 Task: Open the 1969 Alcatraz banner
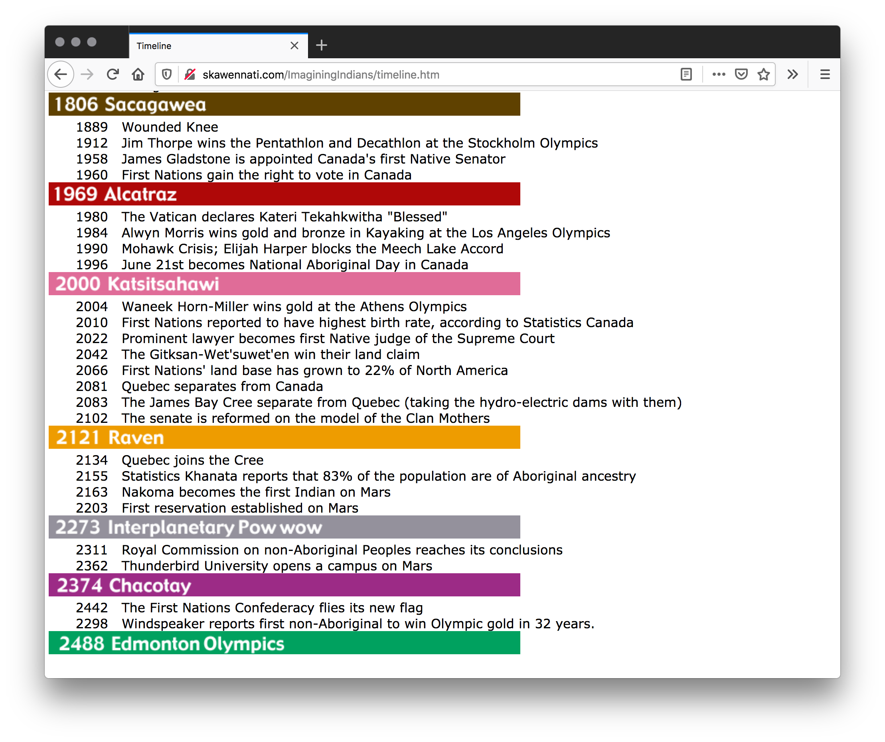284,194
